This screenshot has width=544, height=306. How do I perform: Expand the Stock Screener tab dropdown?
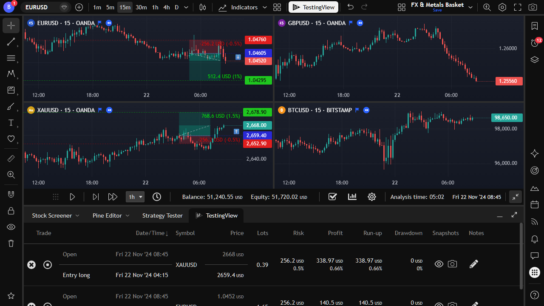tap(77, 215)
